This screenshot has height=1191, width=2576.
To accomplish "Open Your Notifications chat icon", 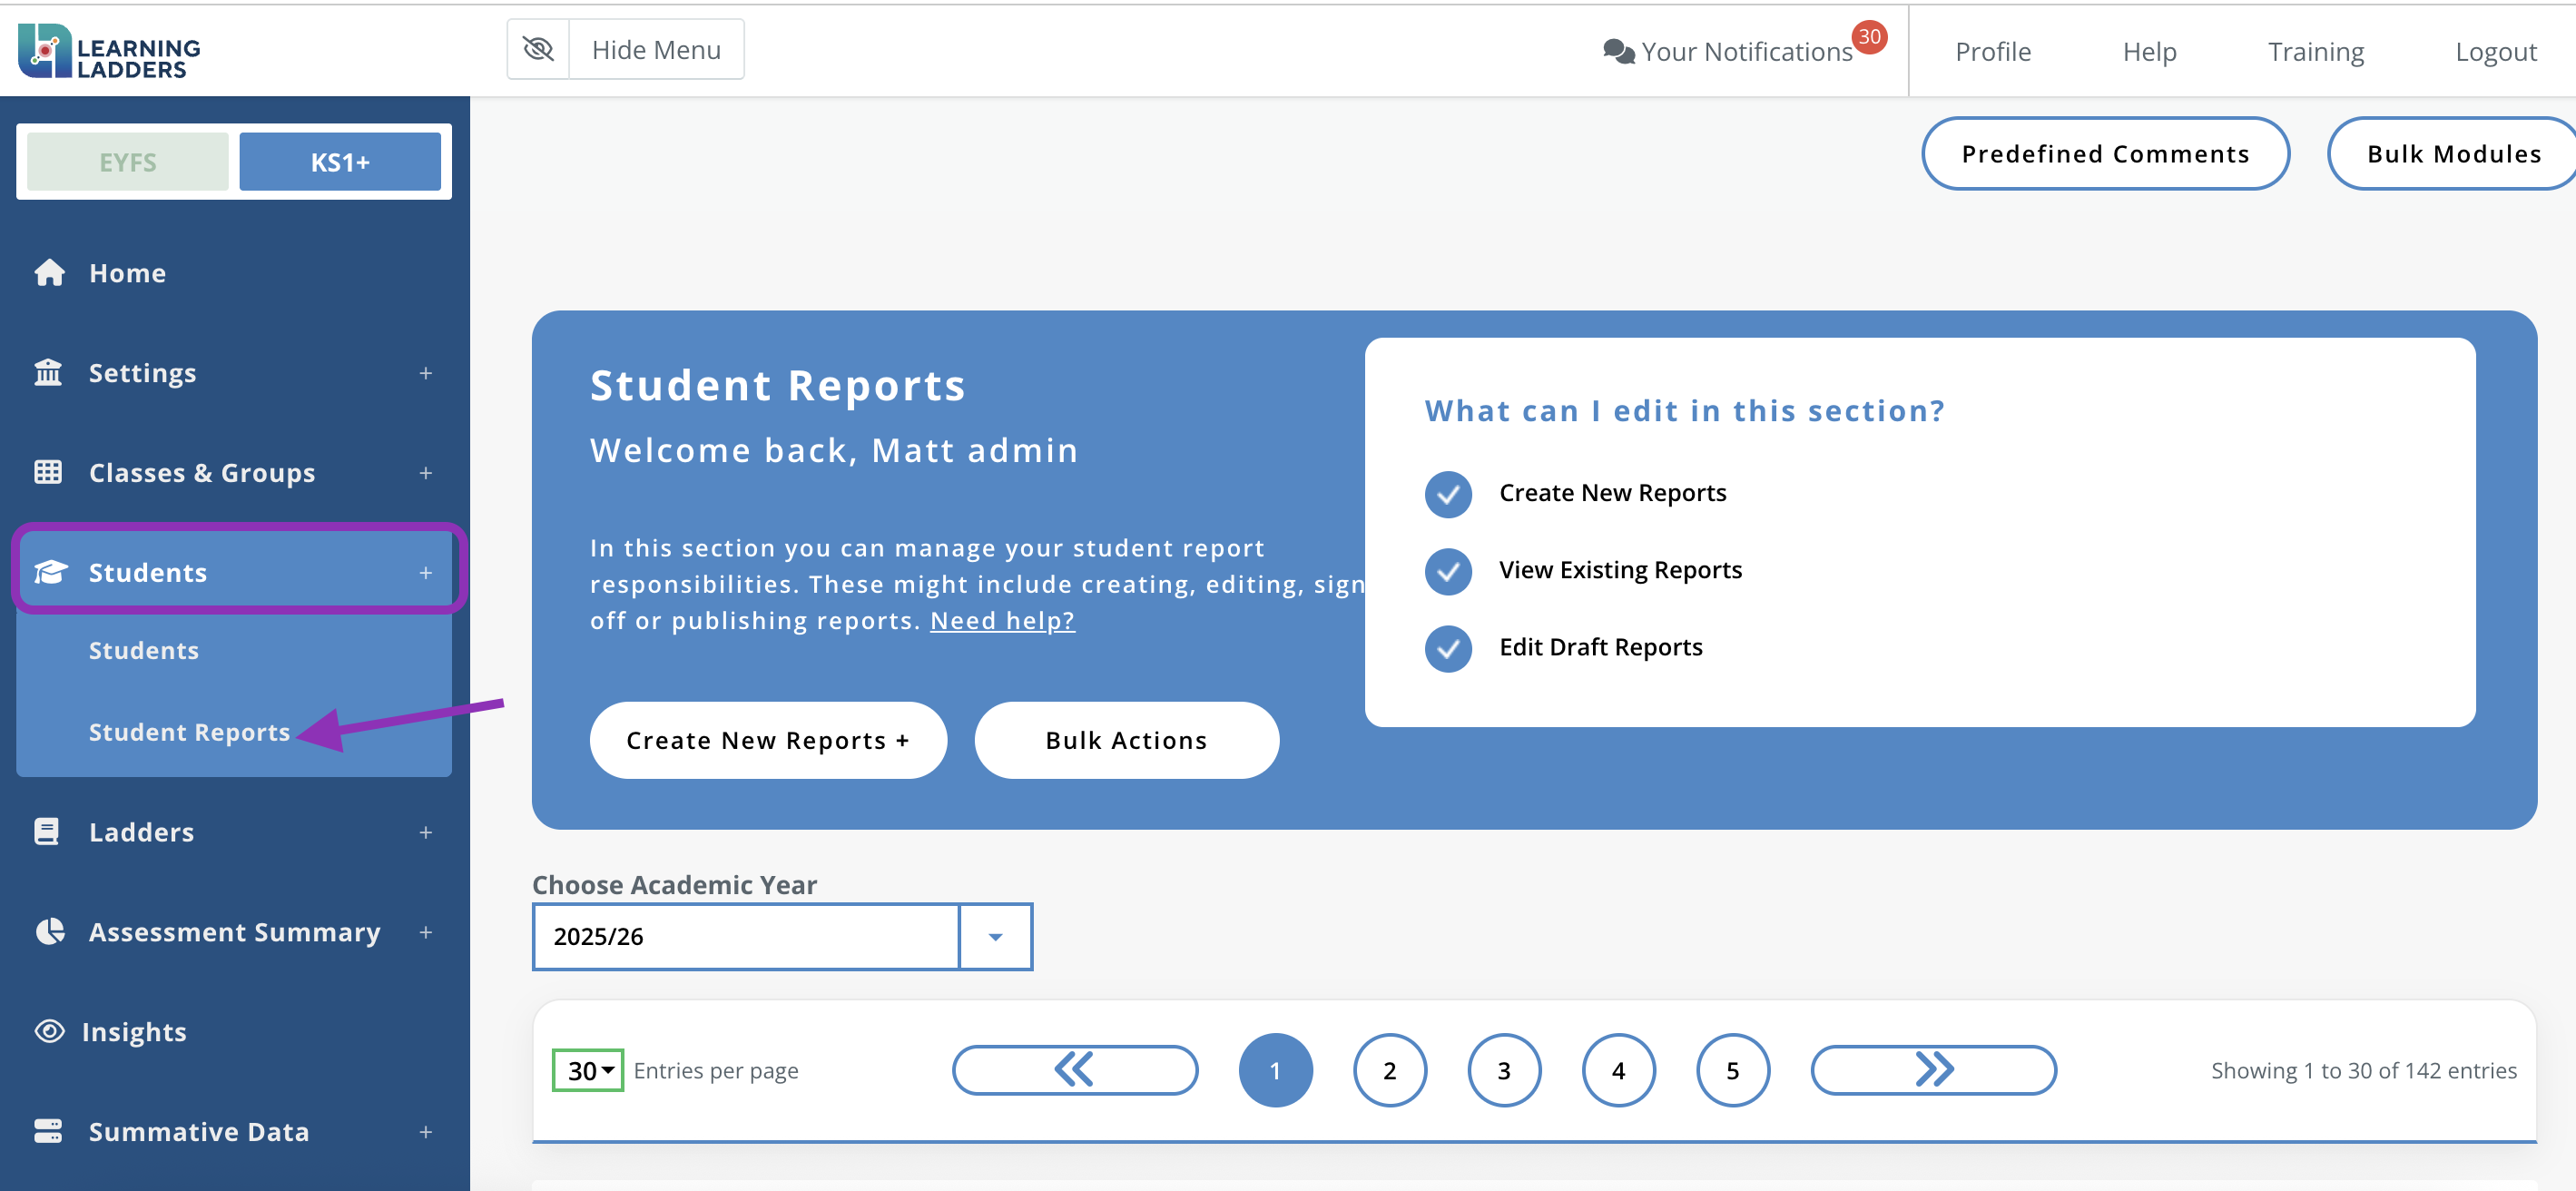I will pos(1618,51).
